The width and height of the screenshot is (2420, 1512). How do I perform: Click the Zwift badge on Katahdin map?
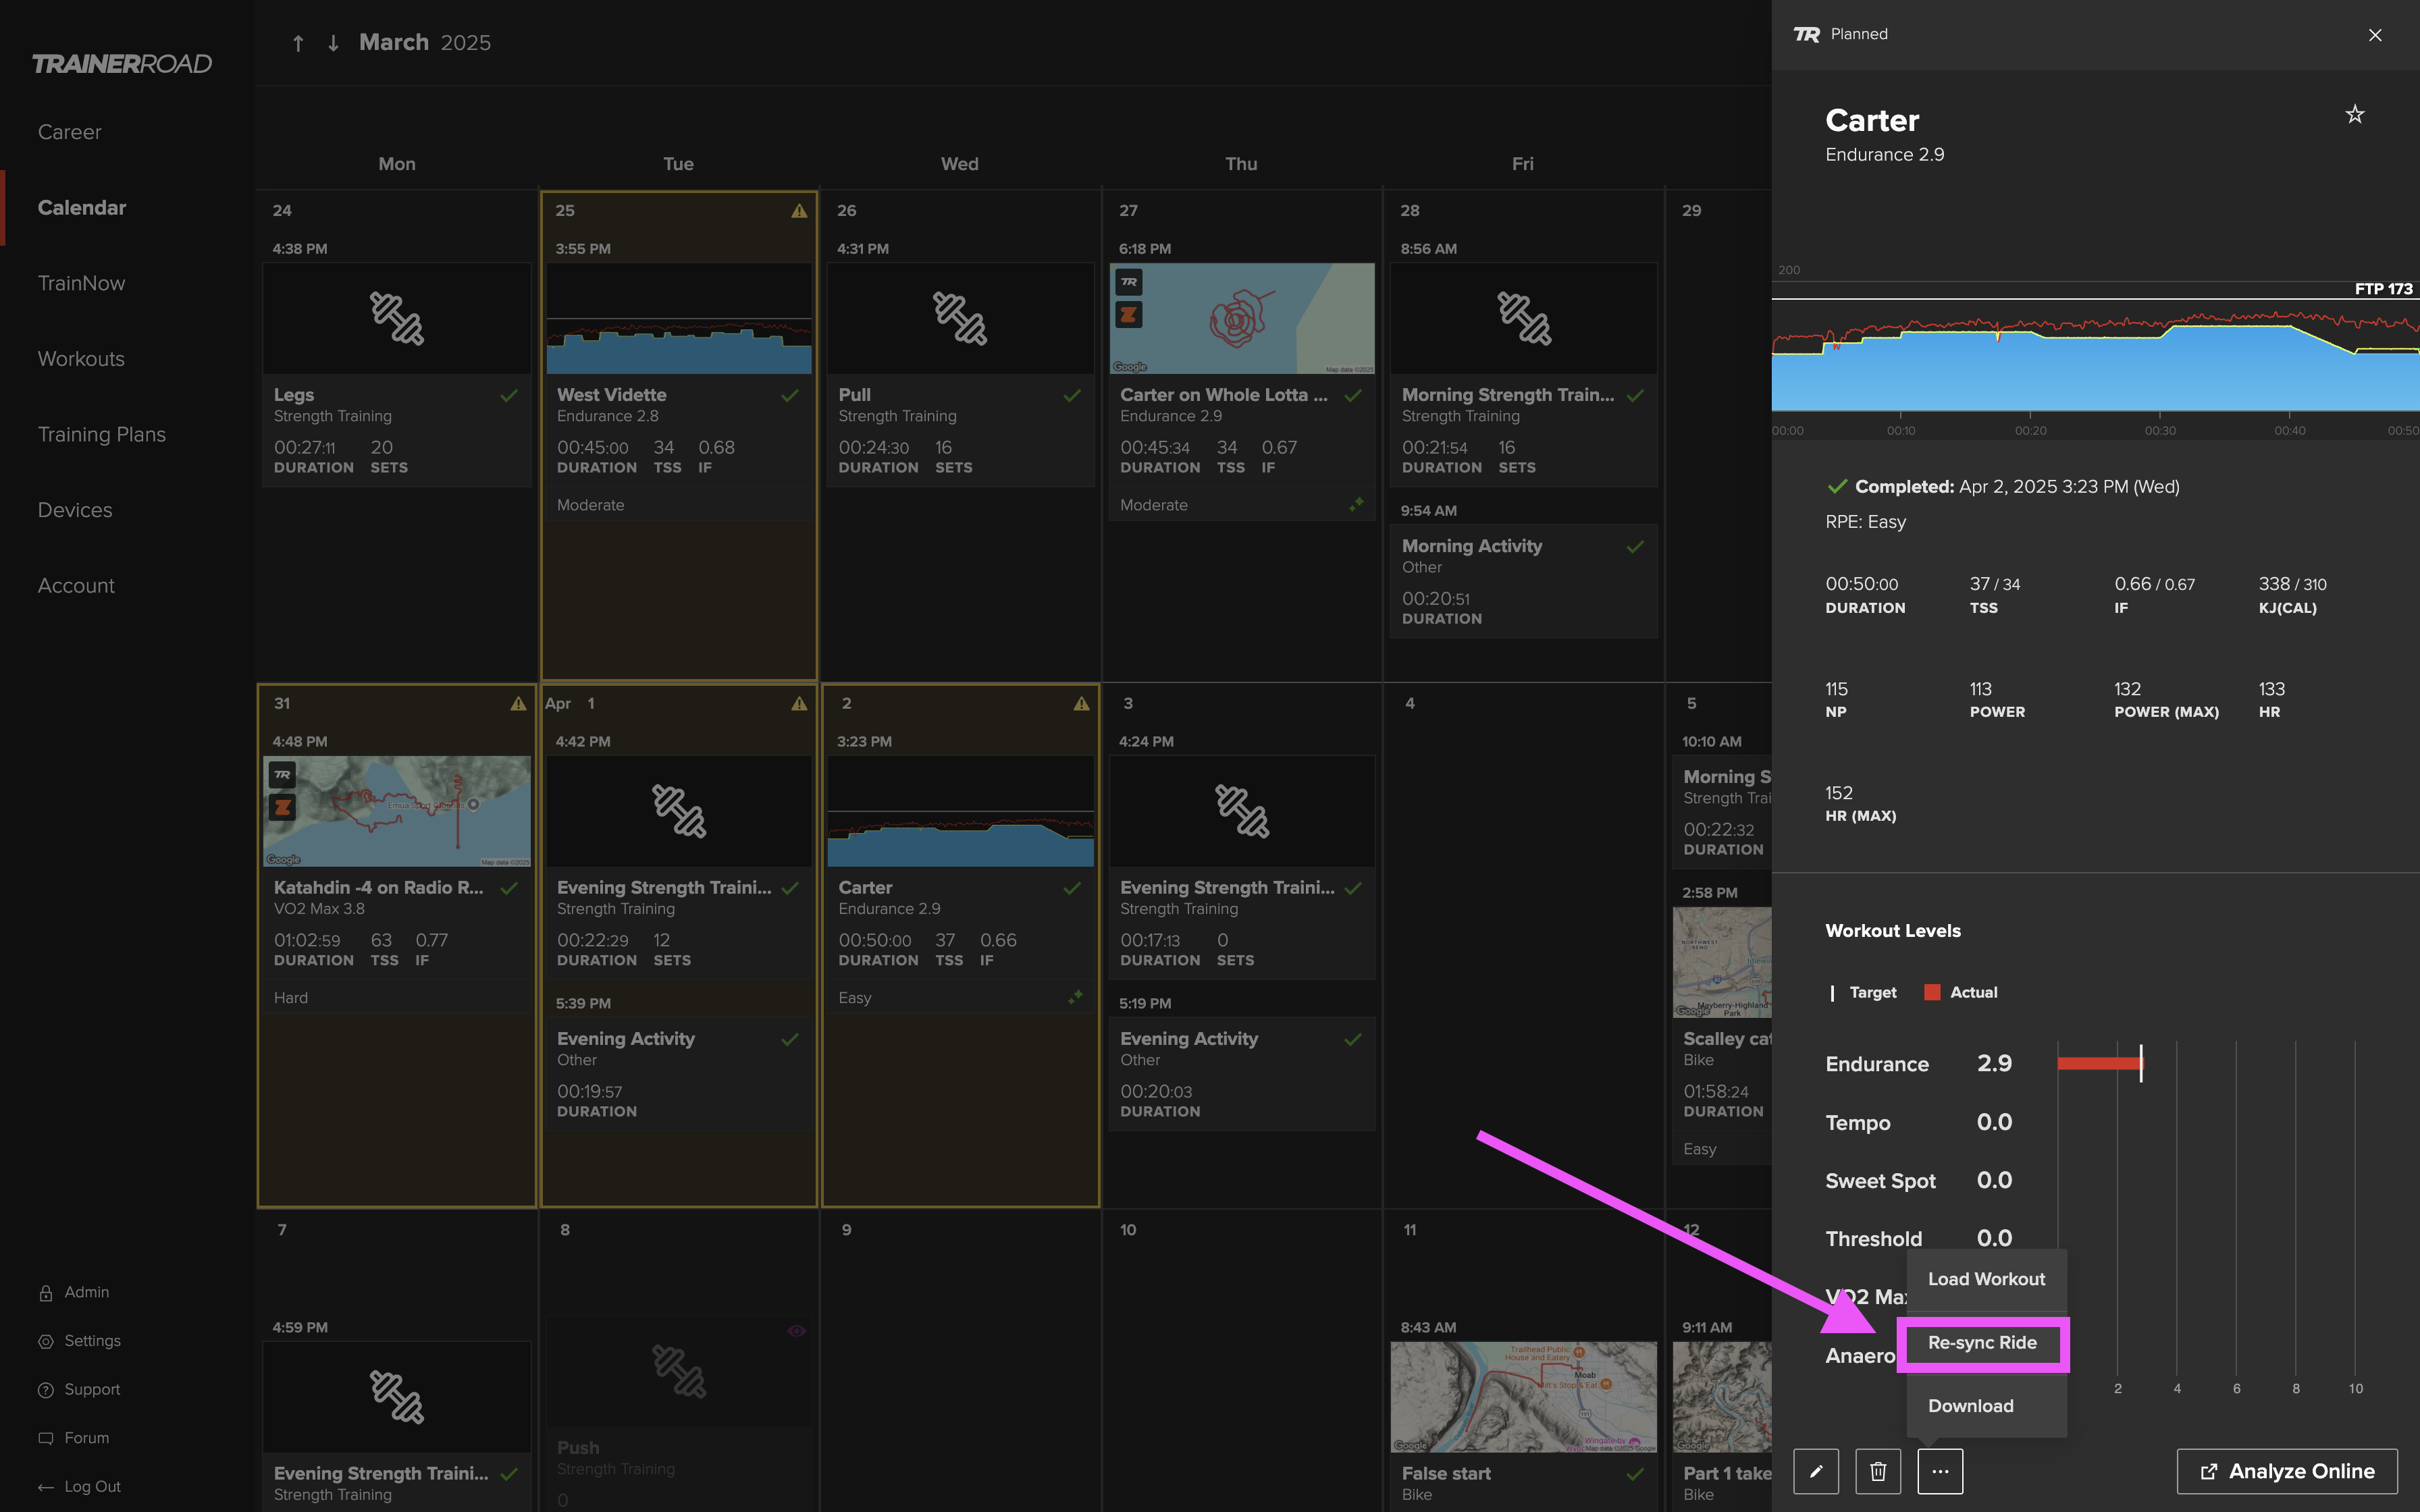tap(283, 807)
